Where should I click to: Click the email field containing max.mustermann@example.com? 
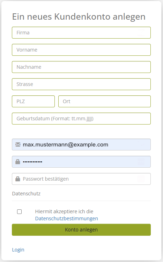click(x=81, y=145)
